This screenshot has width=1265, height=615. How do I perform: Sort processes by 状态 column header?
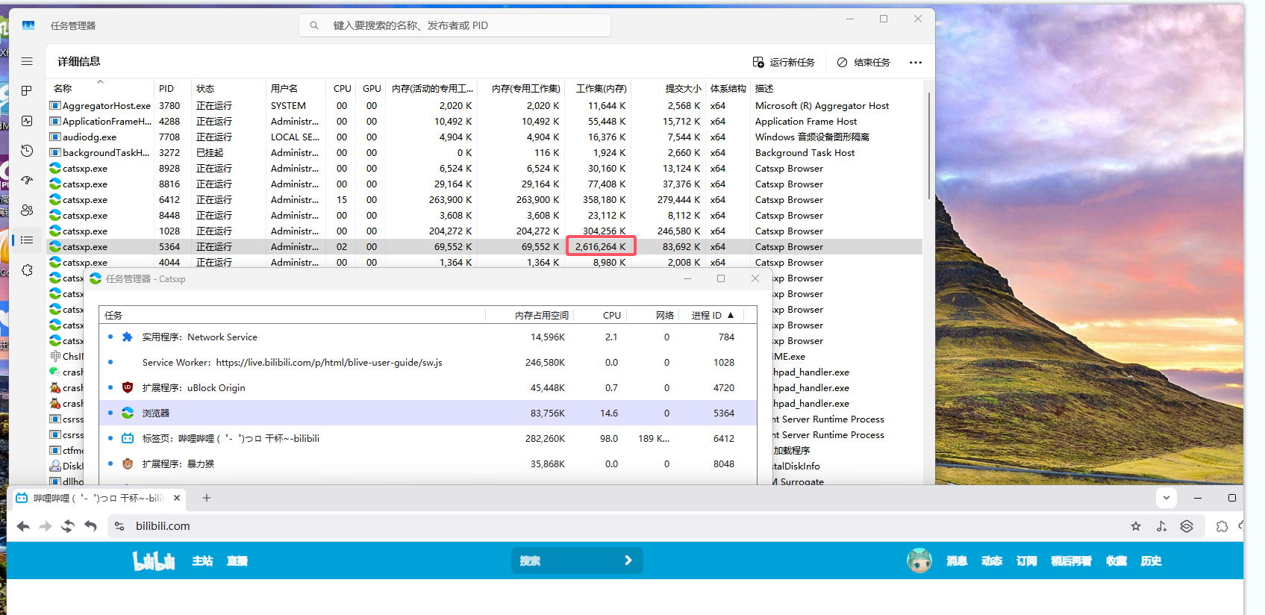228,88
